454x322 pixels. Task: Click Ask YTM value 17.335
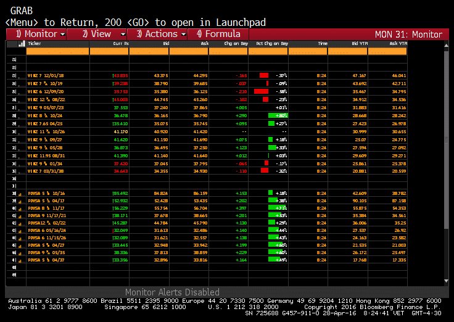point(399,260)
